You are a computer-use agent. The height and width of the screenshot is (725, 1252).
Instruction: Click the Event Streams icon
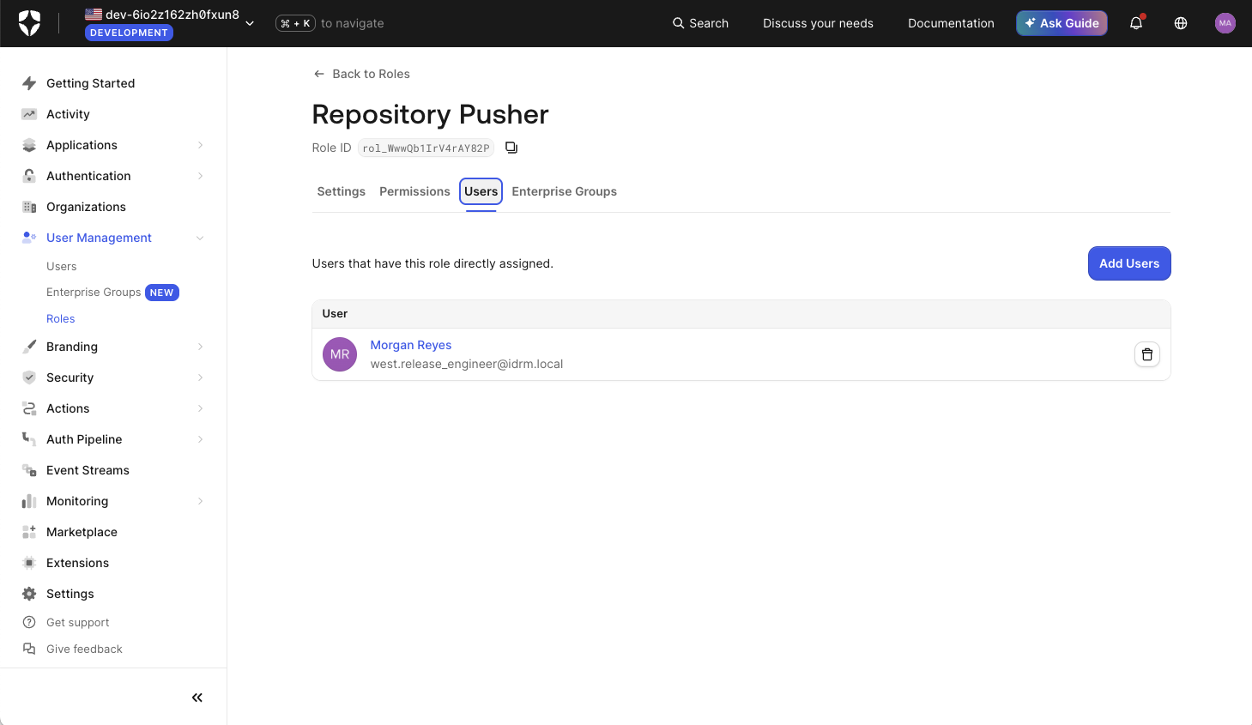(x=29, y=470)
